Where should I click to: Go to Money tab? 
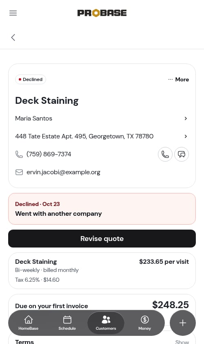144,323
